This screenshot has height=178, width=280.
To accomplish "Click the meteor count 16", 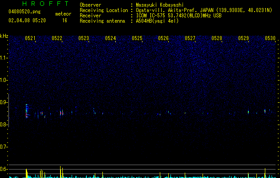I will (x=65, y=20).
